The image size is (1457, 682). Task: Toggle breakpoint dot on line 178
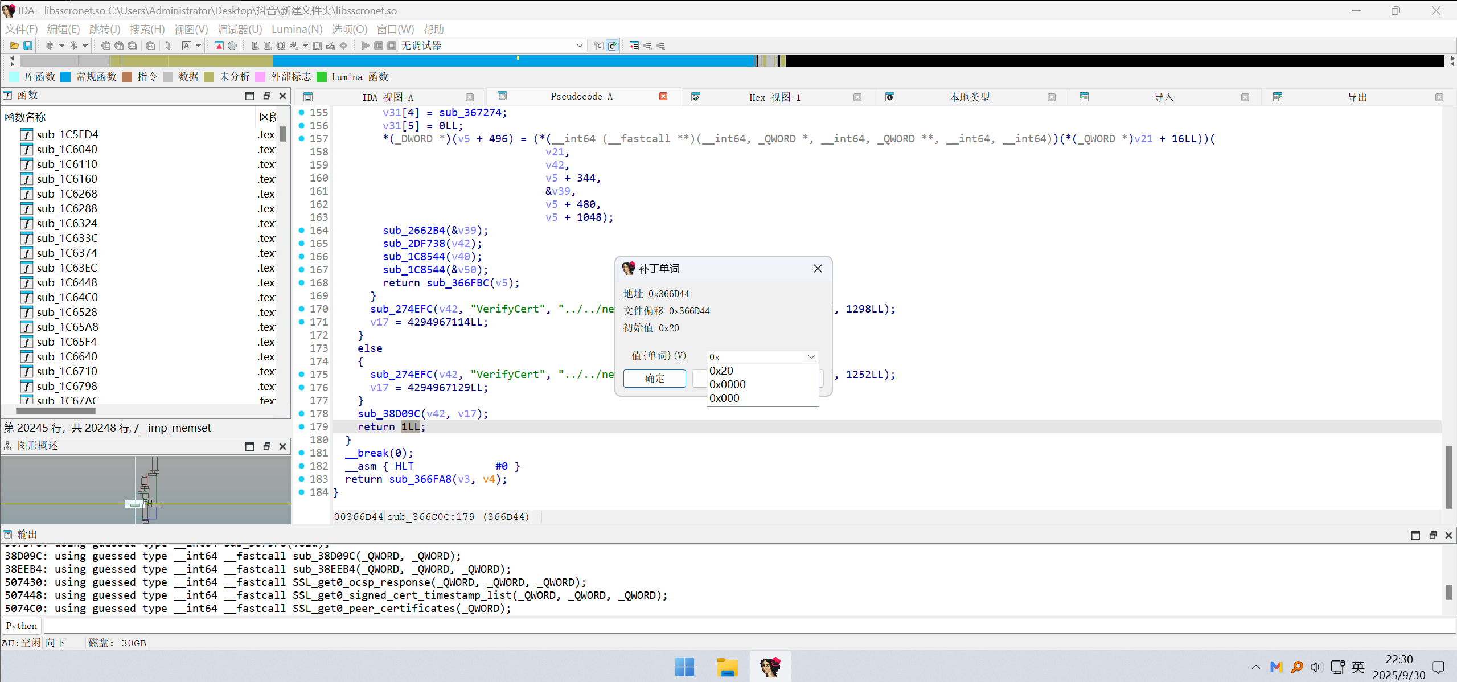click(302, 413)
